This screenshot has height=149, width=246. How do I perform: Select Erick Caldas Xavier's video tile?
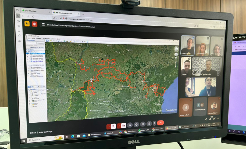click(x=188, y=46)
